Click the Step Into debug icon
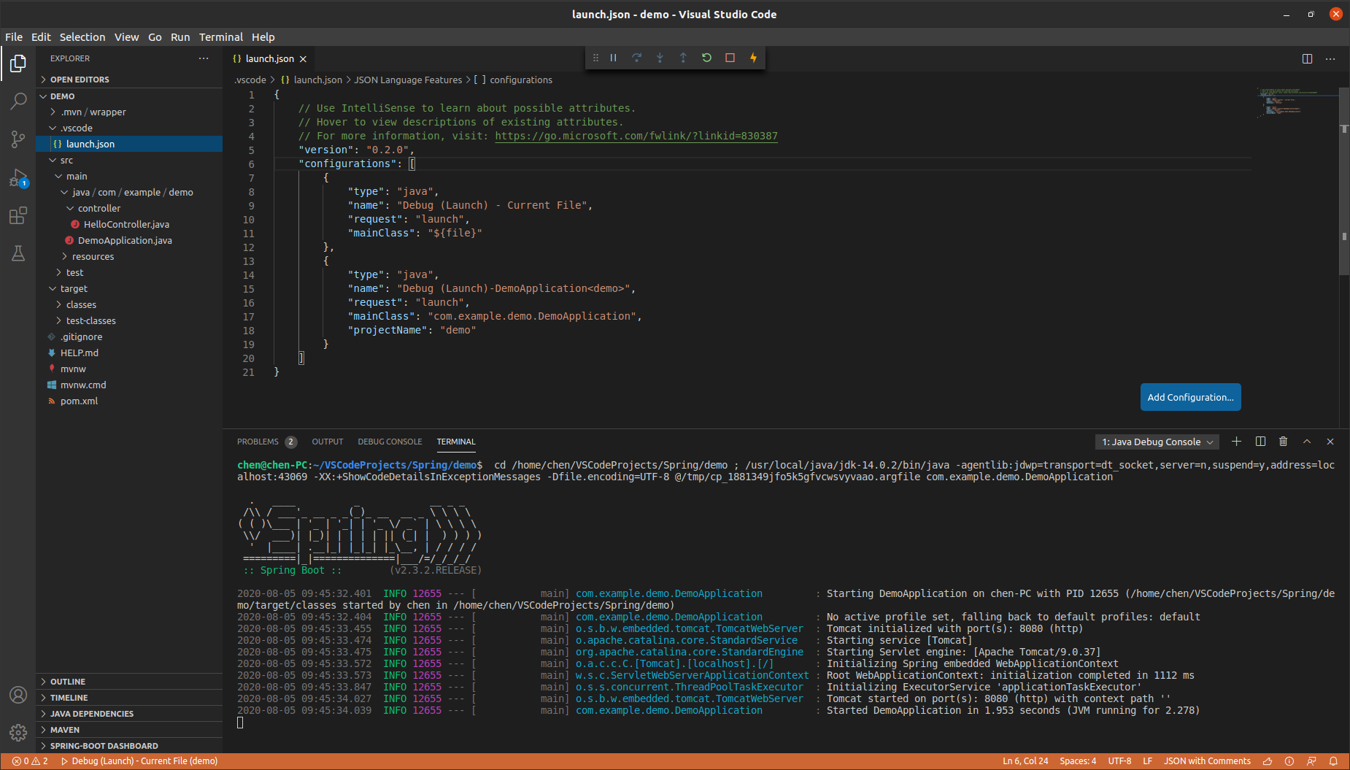 pyautogui.click(x=660, y=58)
